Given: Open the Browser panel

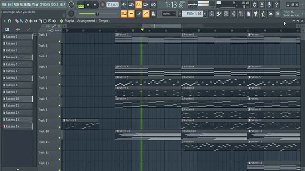Looking at the screenshot, I should (x=241, y=14).
